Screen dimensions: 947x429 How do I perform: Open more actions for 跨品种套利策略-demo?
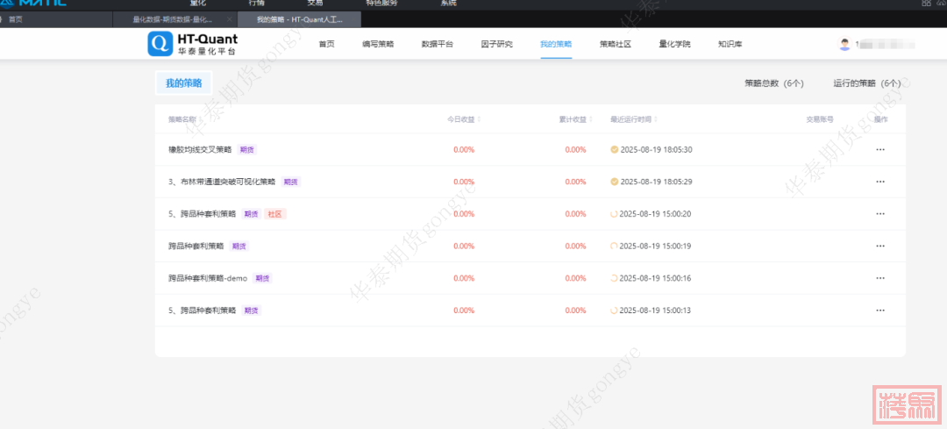[x=880, y=278]
